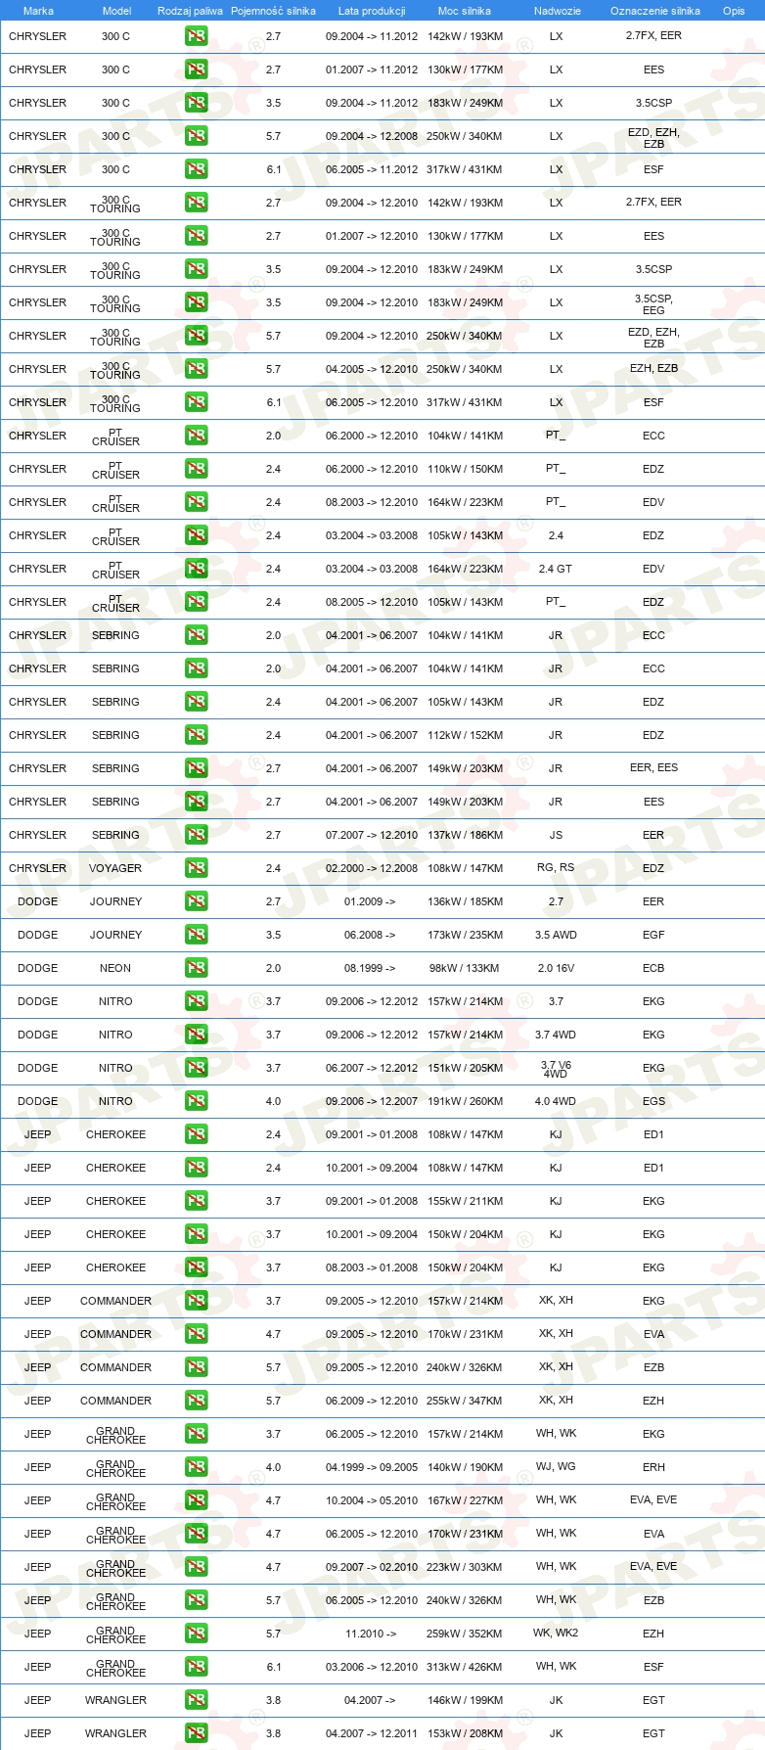
Task: Click the 08.1999 -> production date cell
Action: pyautogui.click(x=370, y=968)
